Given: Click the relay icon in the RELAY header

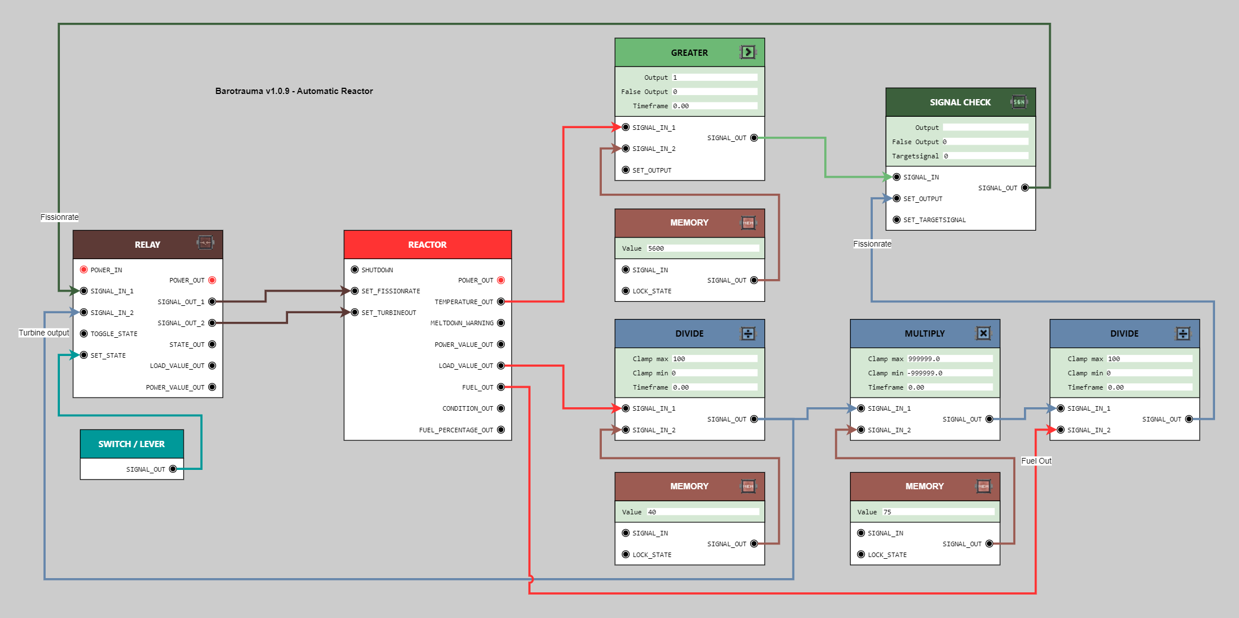Looking at the screenshot, I should coord(206,242).
